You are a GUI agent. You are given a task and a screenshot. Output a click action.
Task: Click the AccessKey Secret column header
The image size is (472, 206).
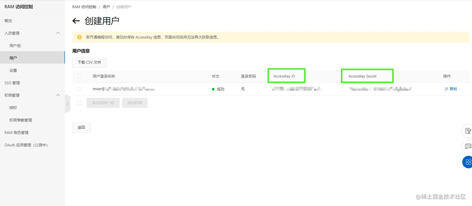[362, 76]
